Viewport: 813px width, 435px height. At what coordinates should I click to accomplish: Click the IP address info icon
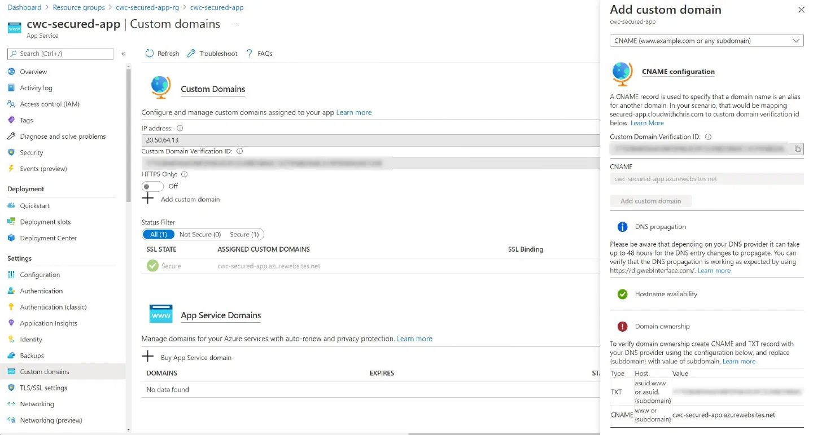(x=180, y=129)
